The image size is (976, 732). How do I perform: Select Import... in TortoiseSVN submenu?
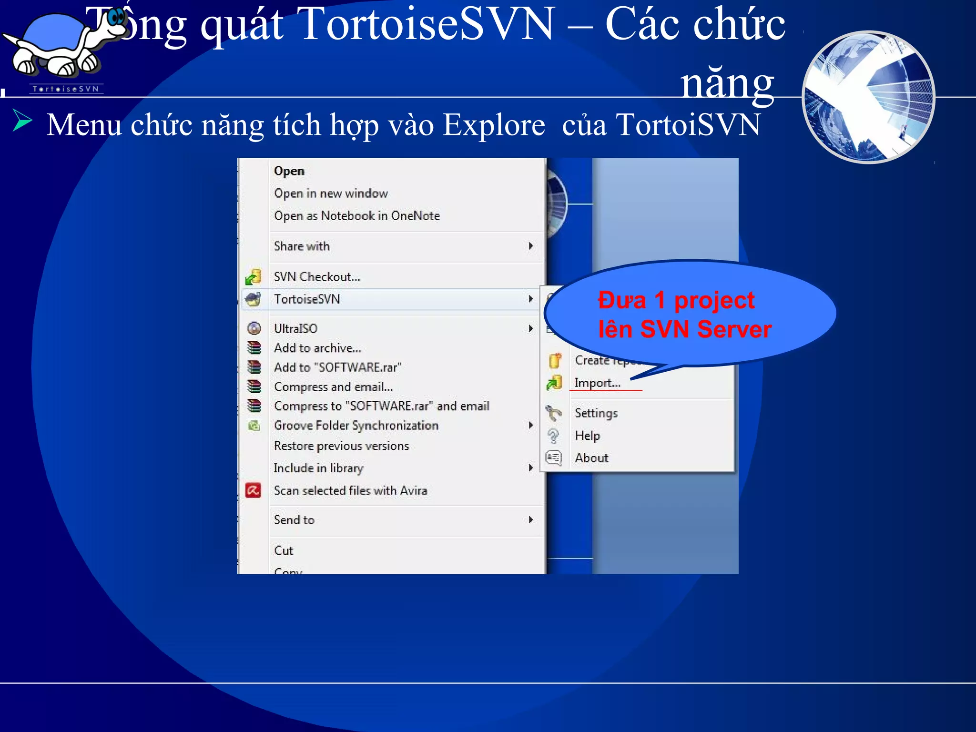(597, 383)
